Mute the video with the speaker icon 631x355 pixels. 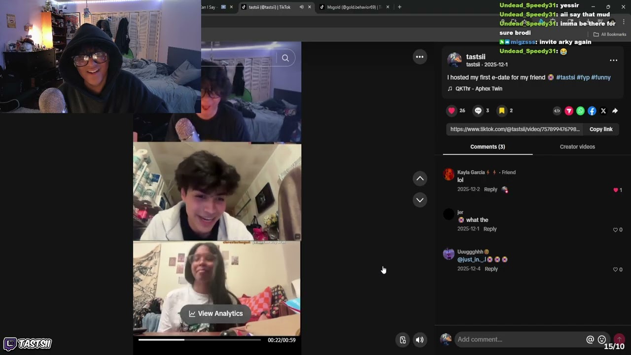pyautogui.click(x=420, y=340)
